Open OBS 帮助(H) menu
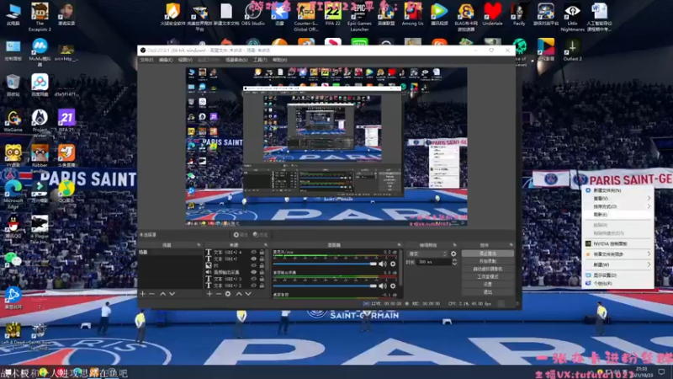Viewport: 673px width, 379px height. click(x=279, y=60)
